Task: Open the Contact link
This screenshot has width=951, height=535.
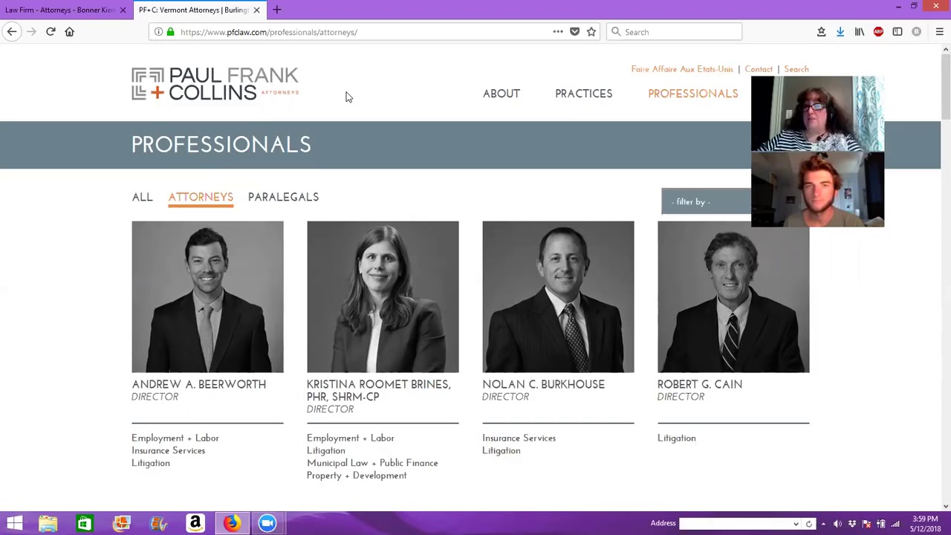Action: click(759, 69)
